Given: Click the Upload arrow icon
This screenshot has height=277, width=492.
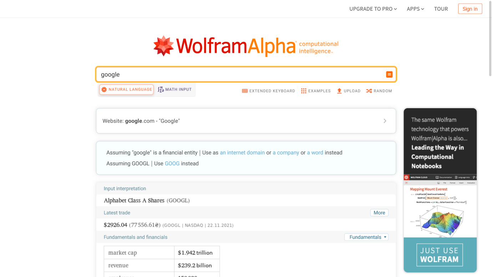Looking at the screenshot, I should click(339, 91).
